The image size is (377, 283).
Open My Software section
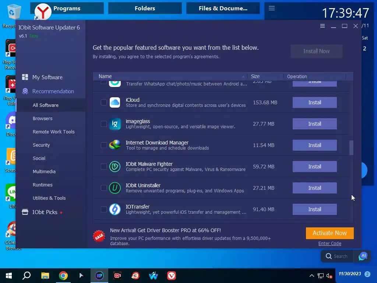tap(47, 77)
